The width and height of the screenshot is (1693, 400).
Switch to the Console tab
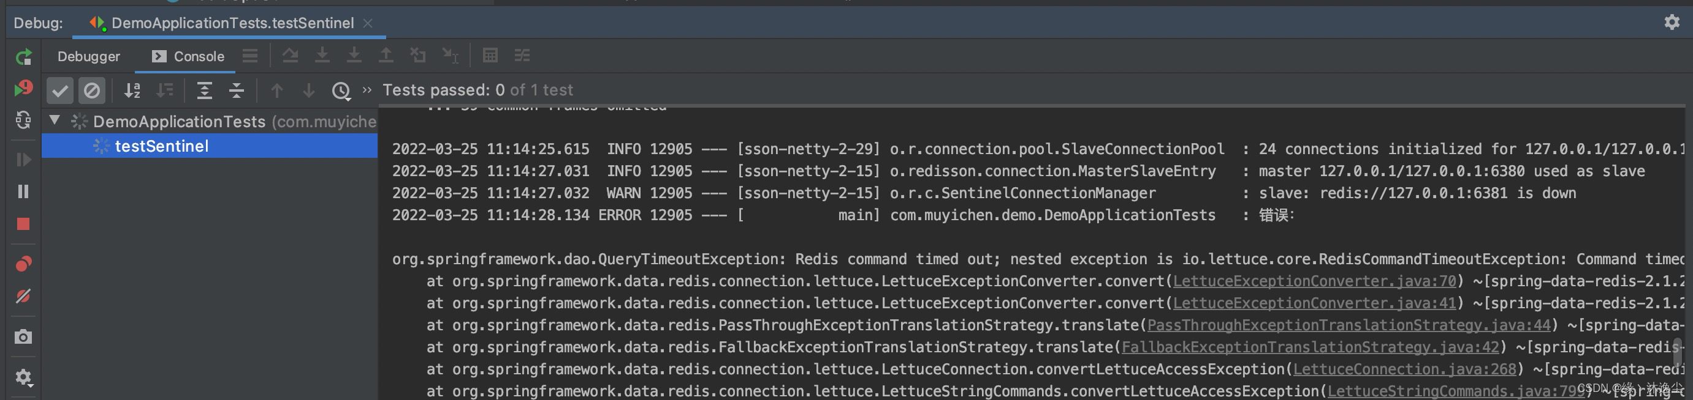[x=188, y=56]
